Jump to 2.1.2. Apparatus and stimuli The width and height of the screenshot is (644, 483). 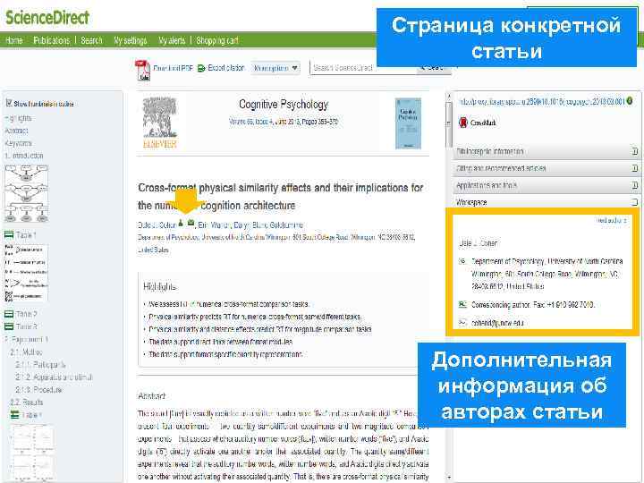(x=54, y=377)
